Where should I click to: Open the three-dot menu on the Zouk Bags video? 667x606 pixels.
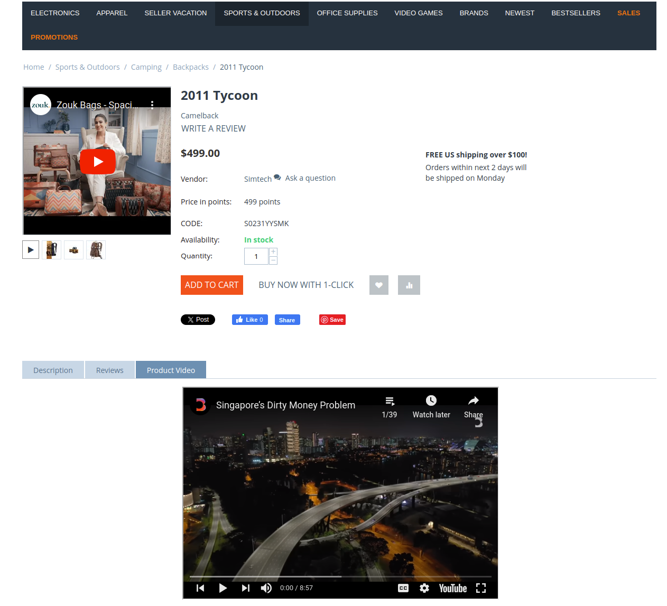152,105
